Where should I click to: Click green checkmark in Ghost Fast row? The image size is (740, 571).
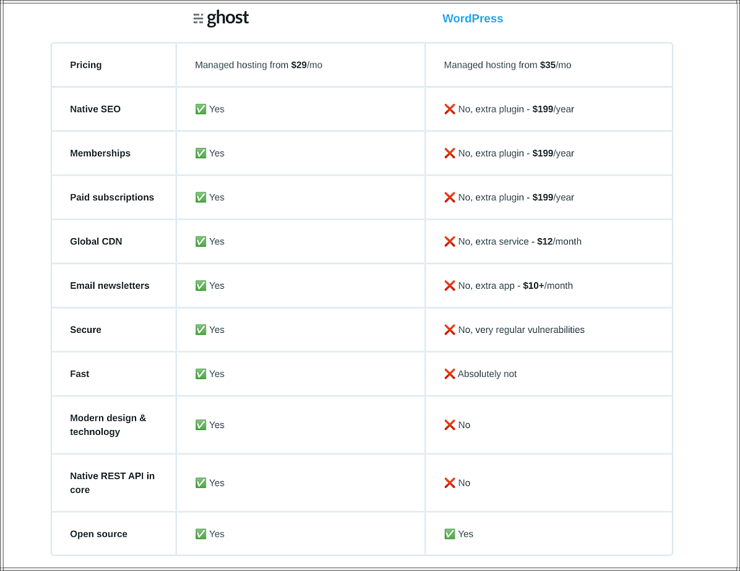[x=200, y=374]
